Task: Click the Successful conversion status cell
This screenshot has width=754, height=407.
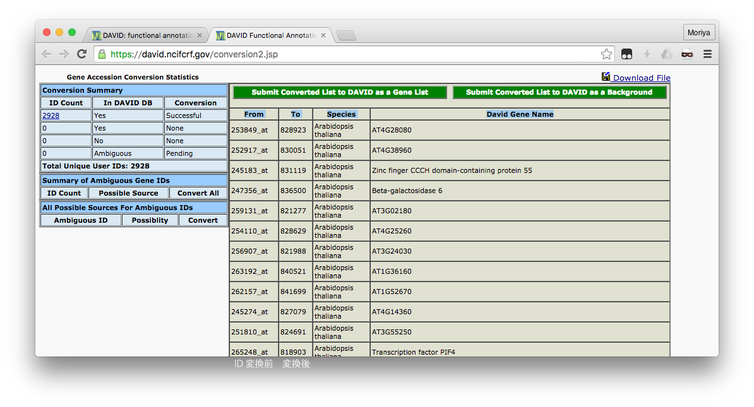Action: point(195,115)
